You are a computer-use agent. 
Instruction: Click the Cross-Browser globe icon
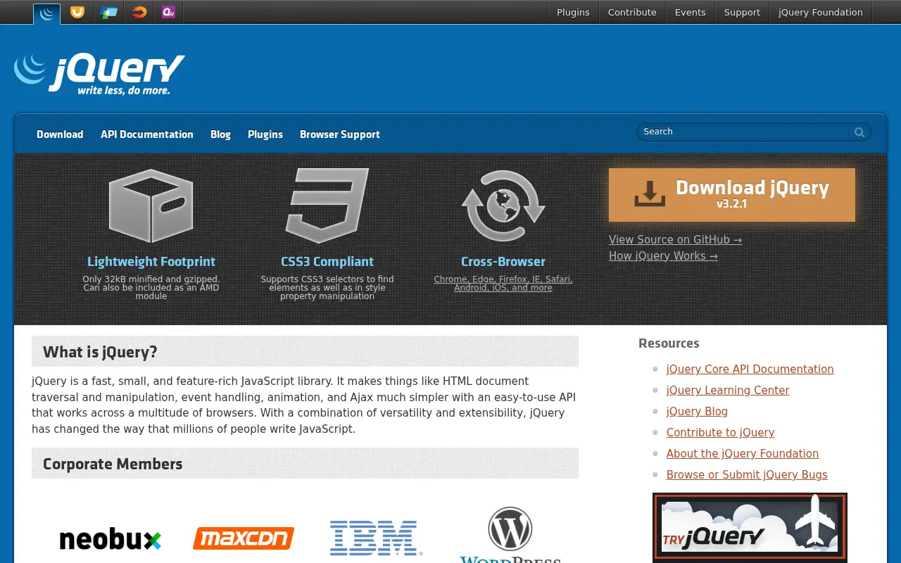(x=503, y=206)
